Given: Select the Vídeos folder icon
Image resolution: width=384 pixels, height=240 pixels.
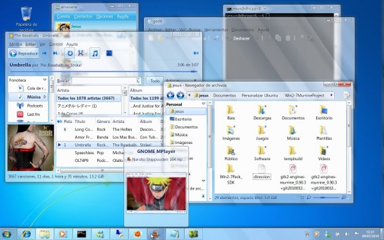Looking at the screenshot, I should [x=323, y=150].
